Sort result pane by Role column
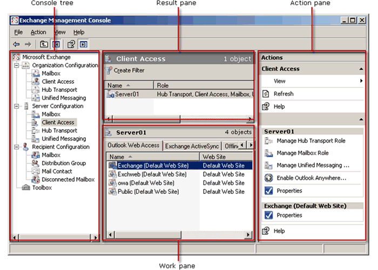This screenshot has width=378, height=270. [204, 85]
